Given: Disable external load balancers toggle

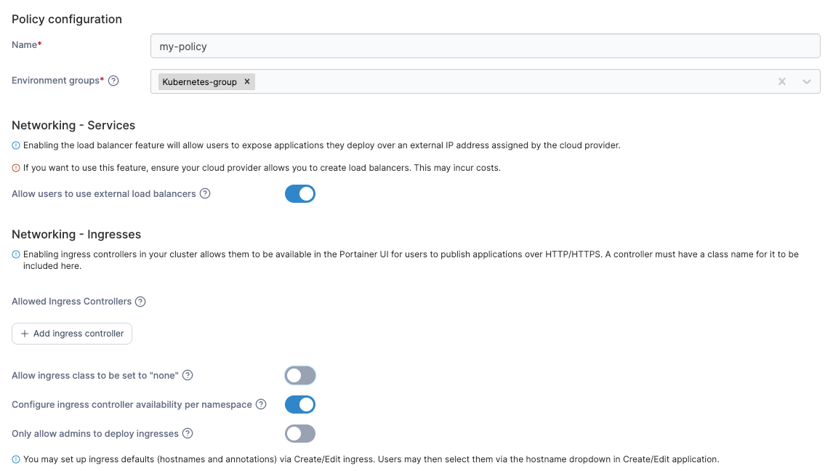Looking at the screenshot, I should 300,194.
